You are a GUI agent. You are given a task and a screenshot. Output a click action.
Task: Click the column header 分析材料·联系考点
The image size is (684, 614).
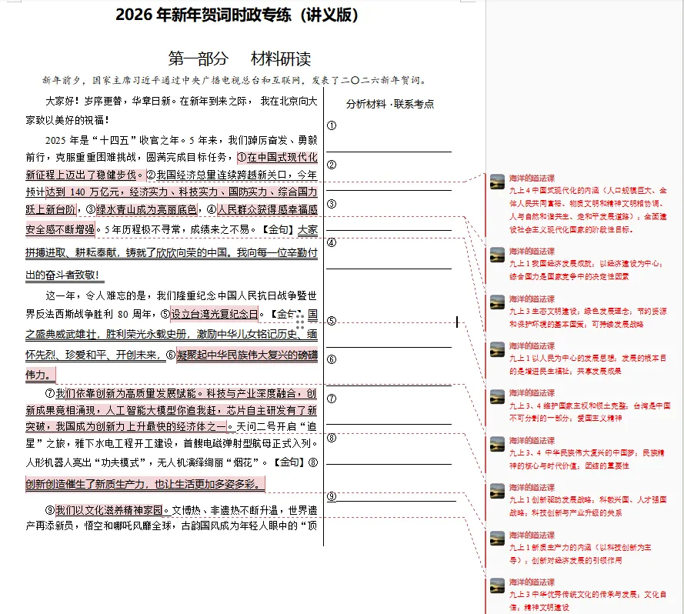pos(390,104)
